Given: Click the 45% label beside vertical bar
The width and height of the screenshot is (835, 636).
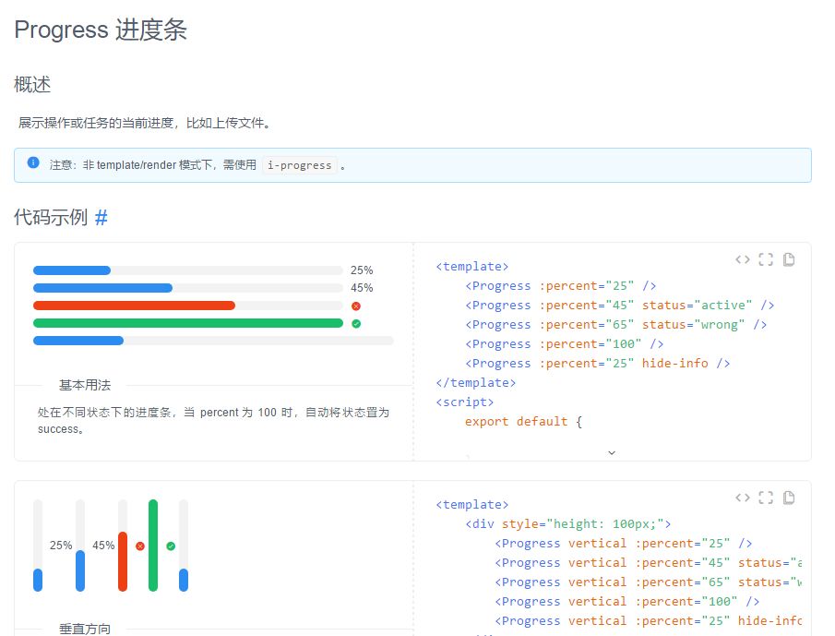Looking at the screenshot, I should pos(103,546).
